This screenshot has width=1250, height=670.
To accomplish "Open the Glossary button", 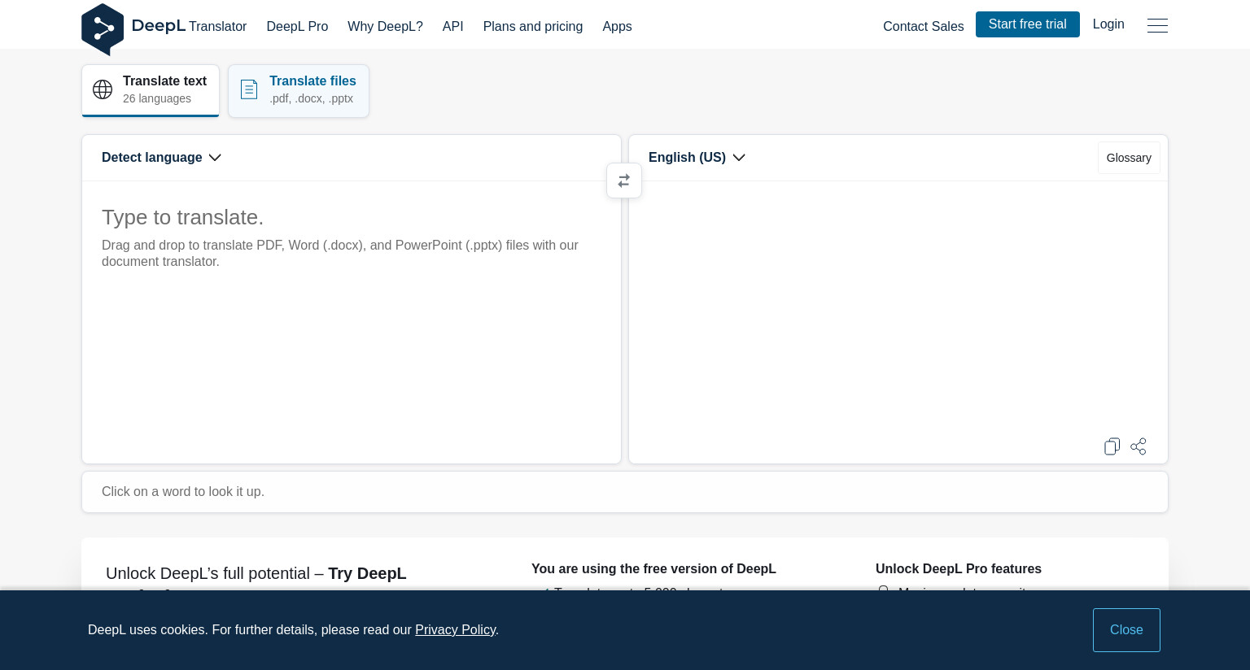I will click(x=1129, y=158).
